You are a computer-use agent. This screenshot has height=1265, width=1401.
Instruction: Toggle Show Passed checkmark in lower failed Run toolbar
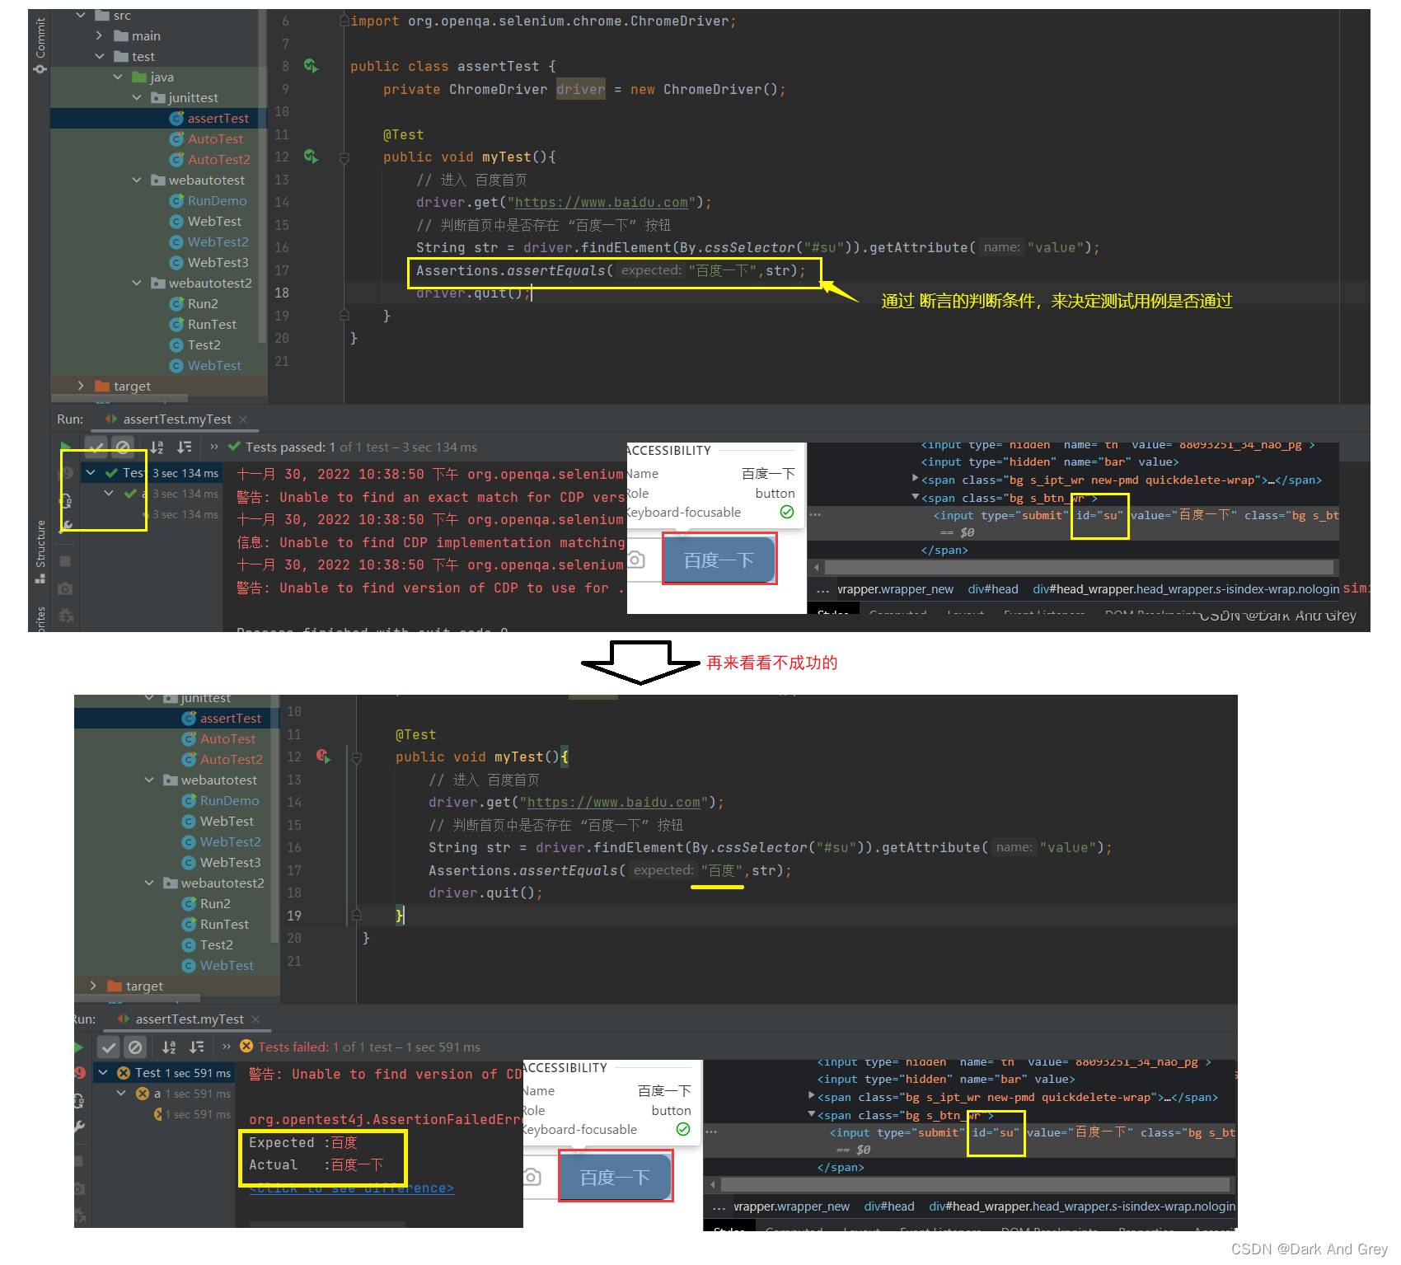(x=109, y=1047)
